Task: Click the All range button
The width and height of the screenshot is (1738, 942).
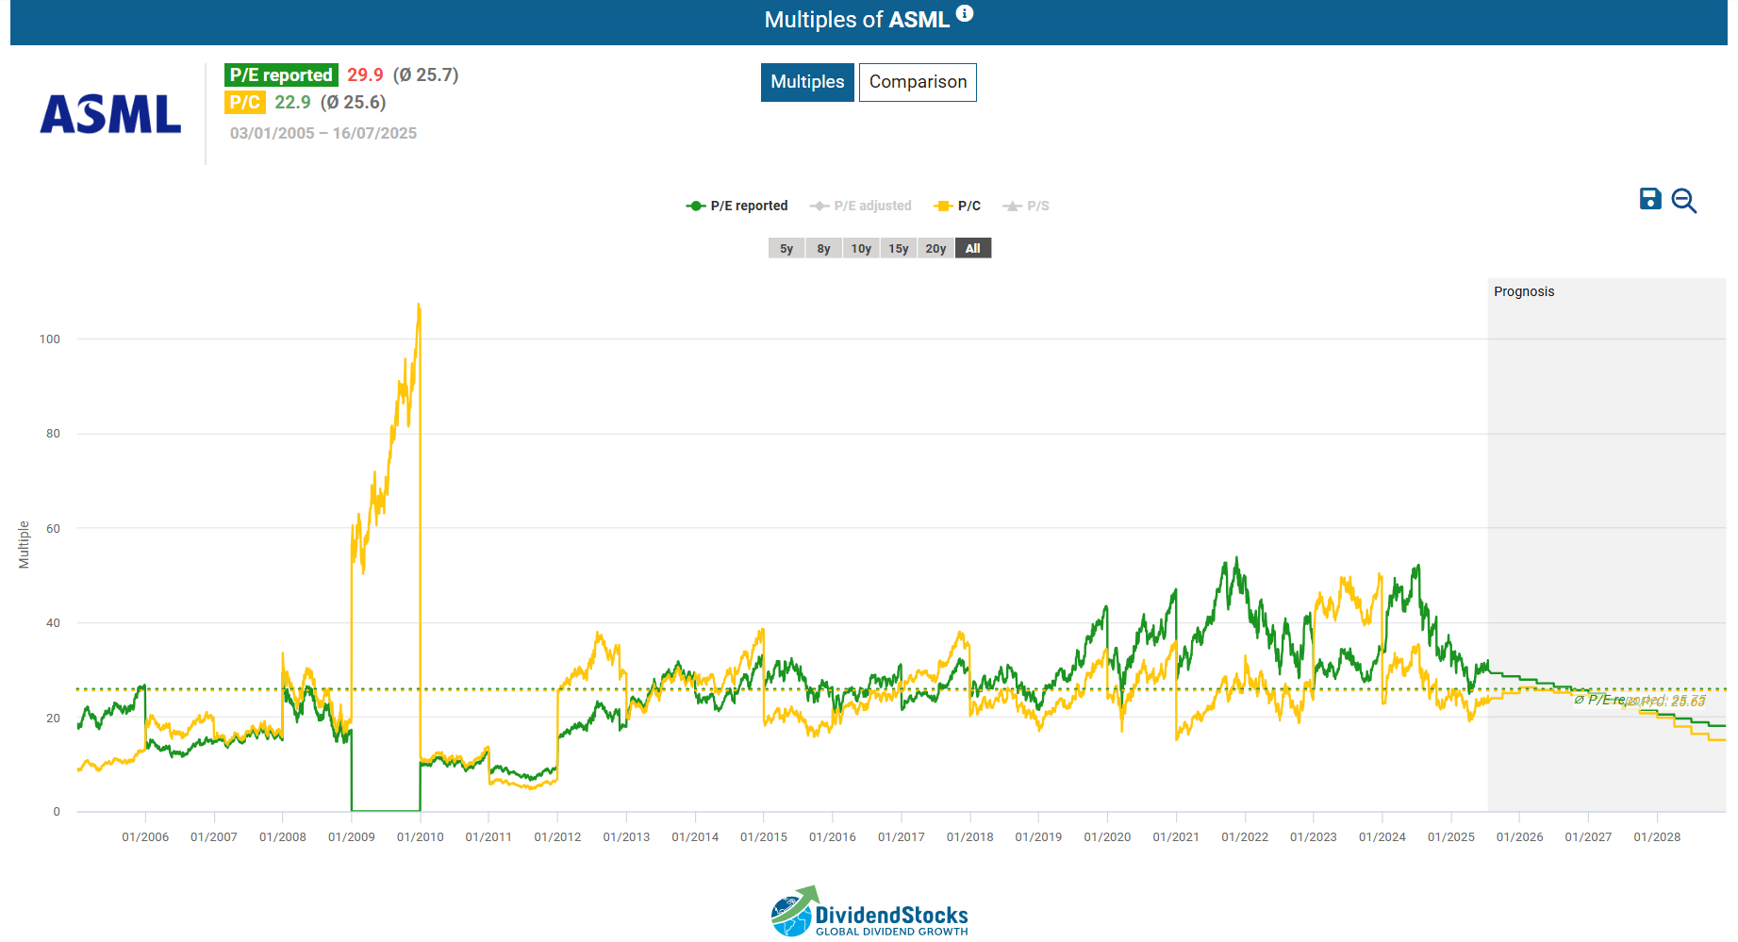Action: tap(972, 248)
